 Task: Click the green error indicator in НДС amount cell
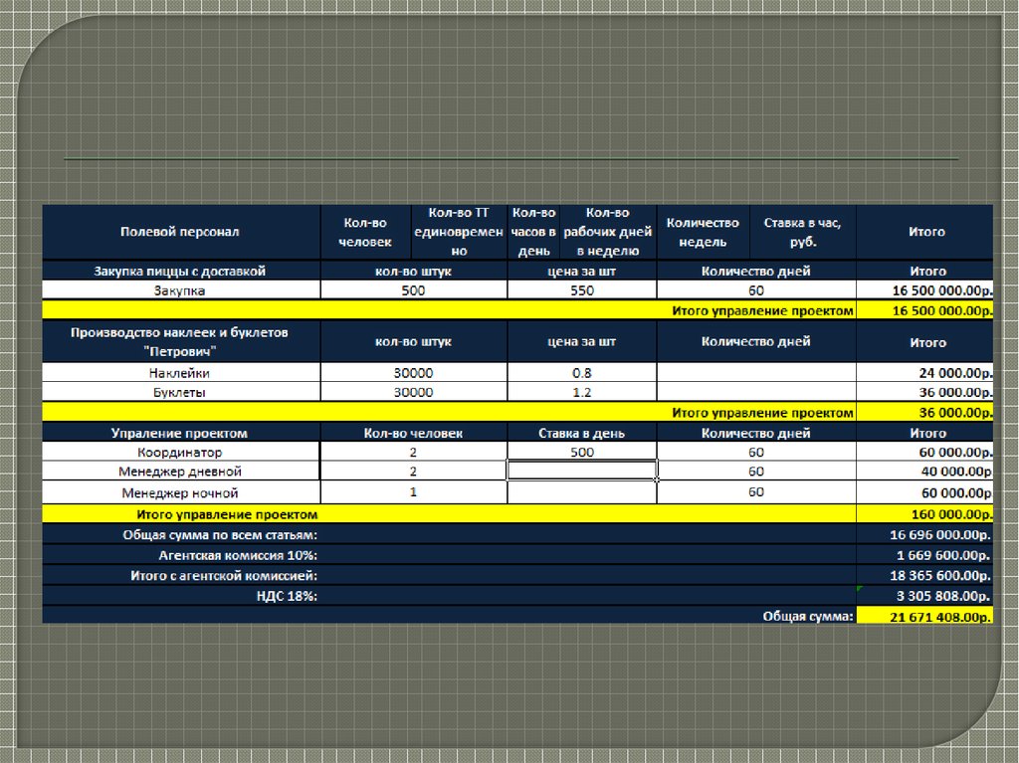[861, 590]
